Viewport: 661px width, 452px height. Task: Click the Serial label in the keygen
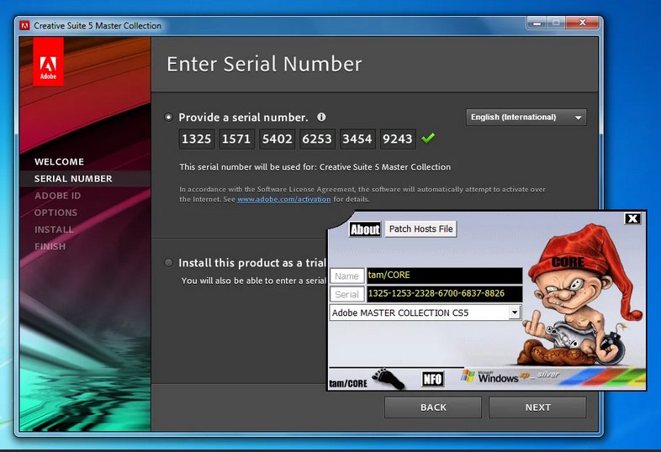click(x=347, y=294)
